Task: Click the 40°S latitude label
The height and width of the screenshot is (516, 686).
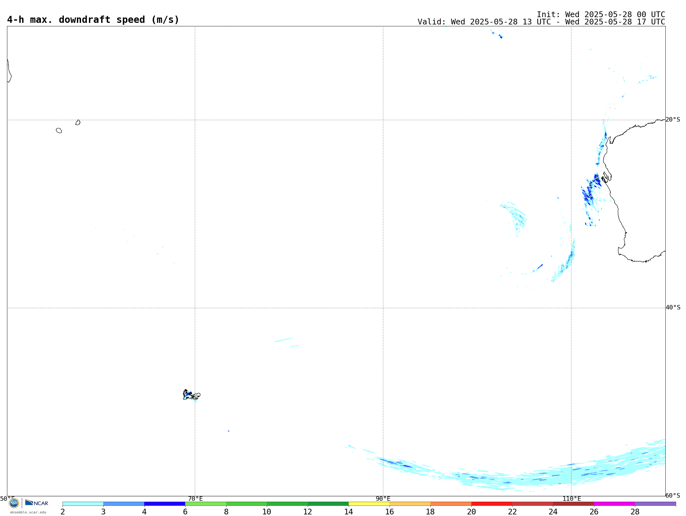Action: click(x=673, y=308)
